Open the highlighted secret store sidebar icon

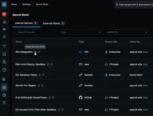coord(4,87)
